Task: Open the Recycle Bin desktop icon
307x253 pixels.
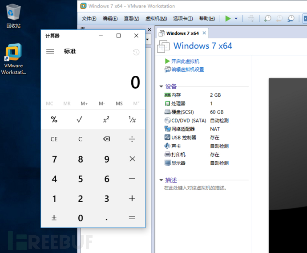Action: pyautogui.click(x=13, y=16)
